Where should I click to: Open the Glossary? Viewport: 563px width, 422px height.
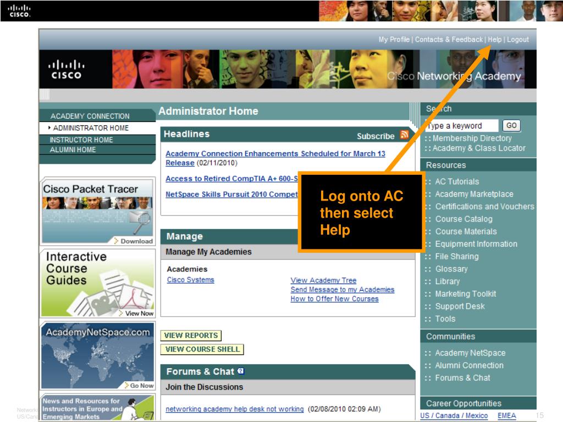point(451,269)
